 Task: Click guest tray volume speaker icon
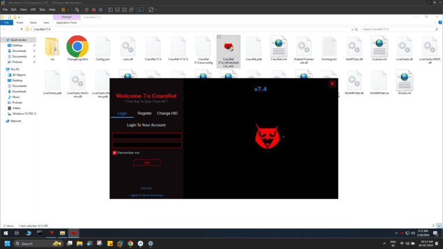click(x=413, y=233)
